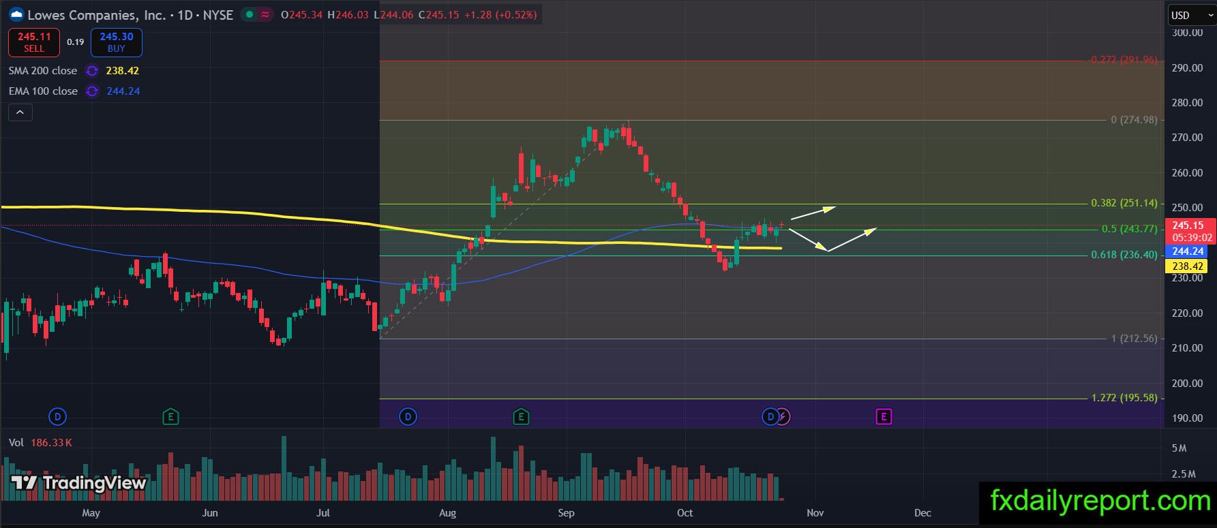
Task: Click the 260.00 price axis label
Action: point(1187,173)
